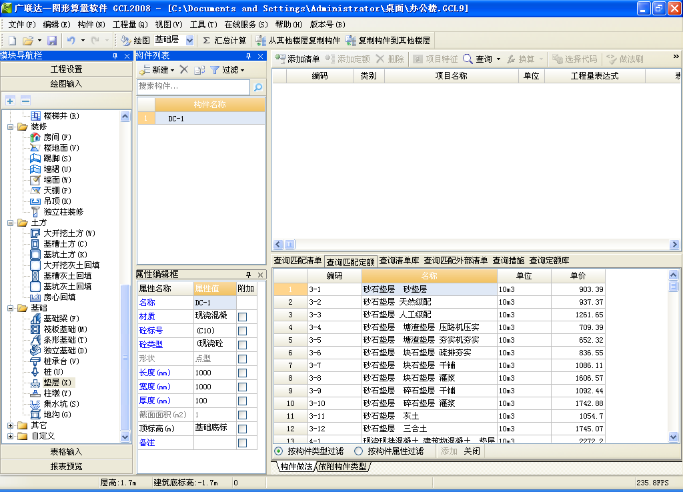The height and width of the screenshot is (492, 683).
Task: Select 筏板基础 in the navigation tree
Action: pyautogui.click(x=65, y=329)
